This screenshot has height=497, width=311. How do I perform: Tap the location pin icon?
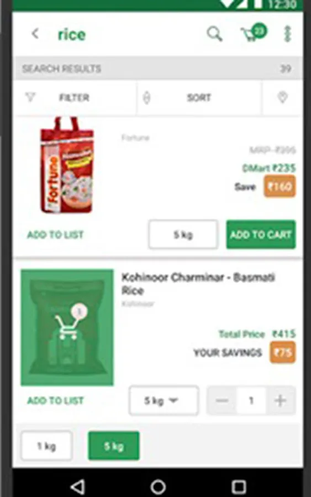282,97
